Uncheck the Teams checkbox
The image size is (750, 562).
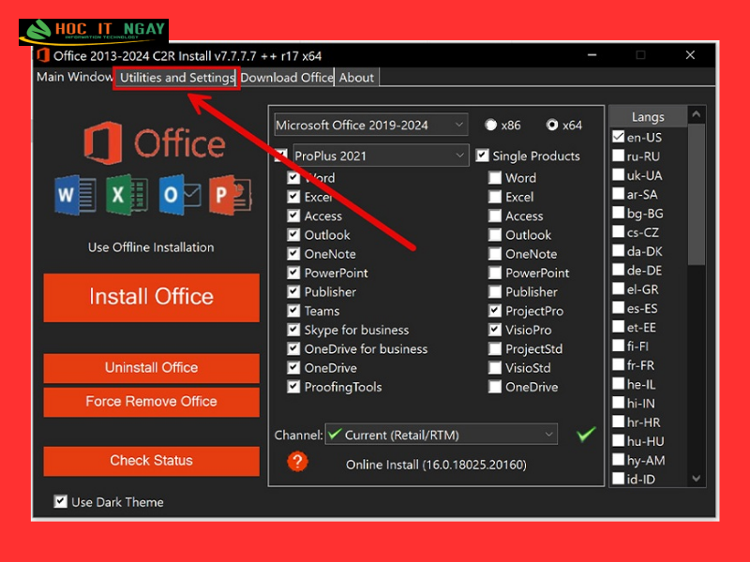[293, 311]
